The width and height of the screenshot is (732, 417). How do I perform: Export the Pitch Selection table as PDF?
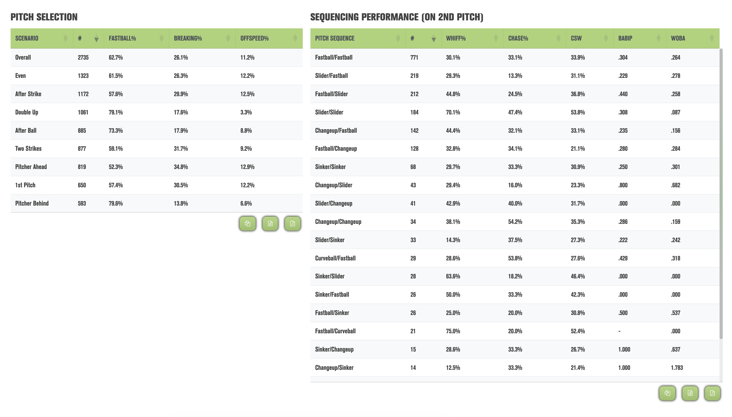(292, 223)
